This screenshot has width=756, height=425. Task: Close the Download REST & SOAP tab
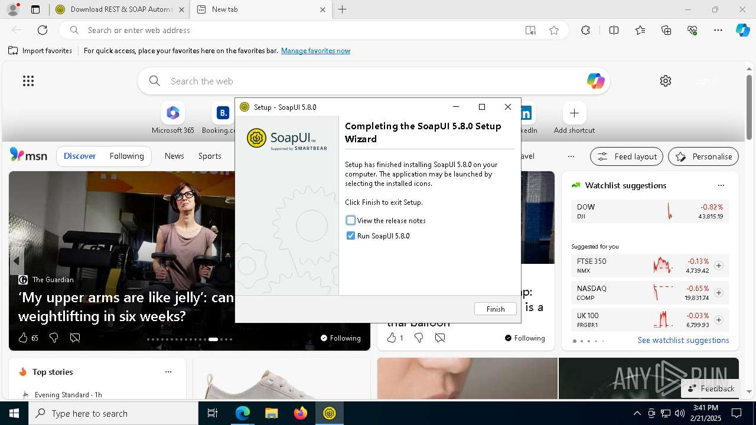[x=181, y=9]
